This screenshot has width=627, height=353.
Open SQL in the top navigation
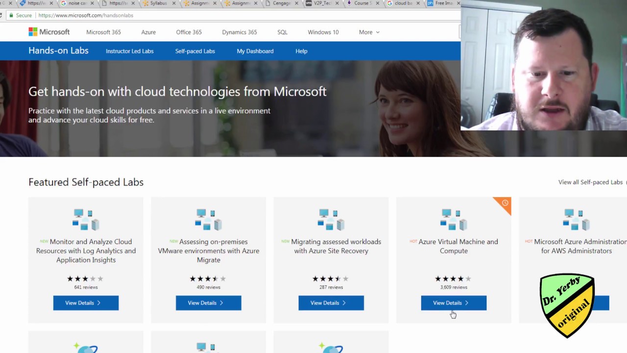click(282, 32)
